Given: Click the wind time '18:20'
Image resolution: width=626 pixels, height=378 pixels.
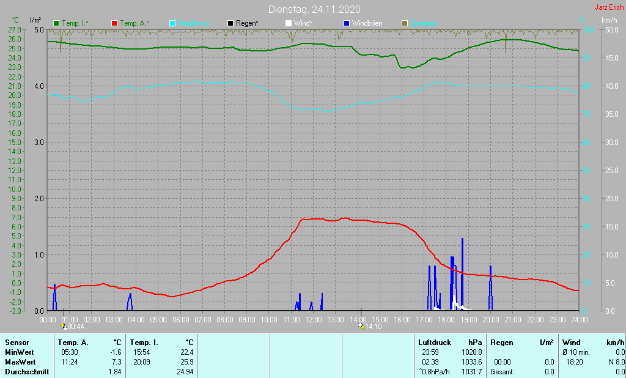Looking at the screenshot, I should point(575,362).
